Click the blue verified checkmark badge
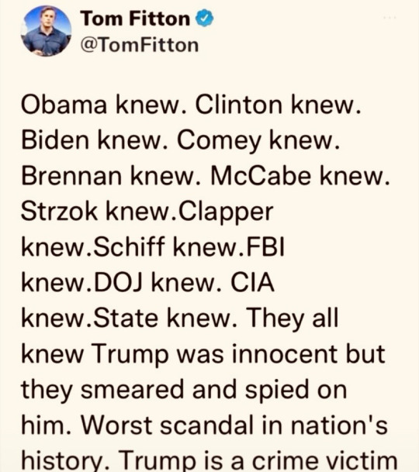 205,18
